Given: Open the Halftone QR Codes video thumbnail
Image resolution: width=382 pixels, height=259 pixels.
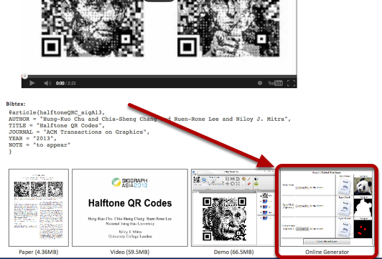Looking at the screenshot, I should click(x=130, y=207).
